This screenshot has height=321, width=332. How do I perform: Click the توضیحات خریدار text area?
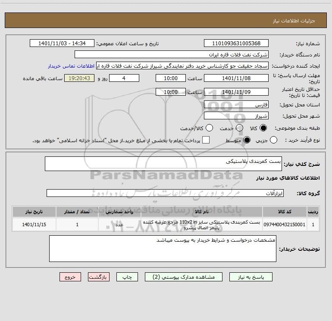point(163,249)
